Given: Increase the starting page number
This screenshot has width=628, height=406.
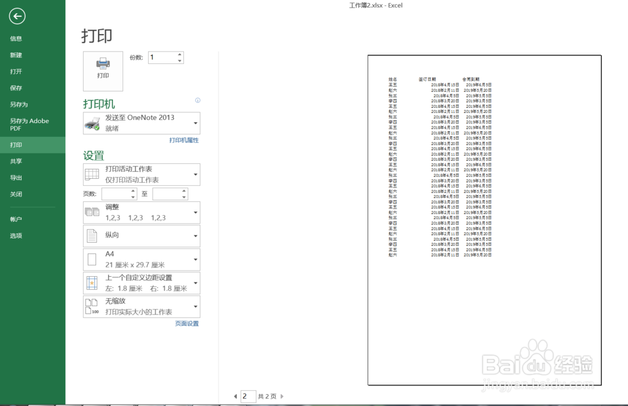Looking at the screenshot, I should 133,191.
